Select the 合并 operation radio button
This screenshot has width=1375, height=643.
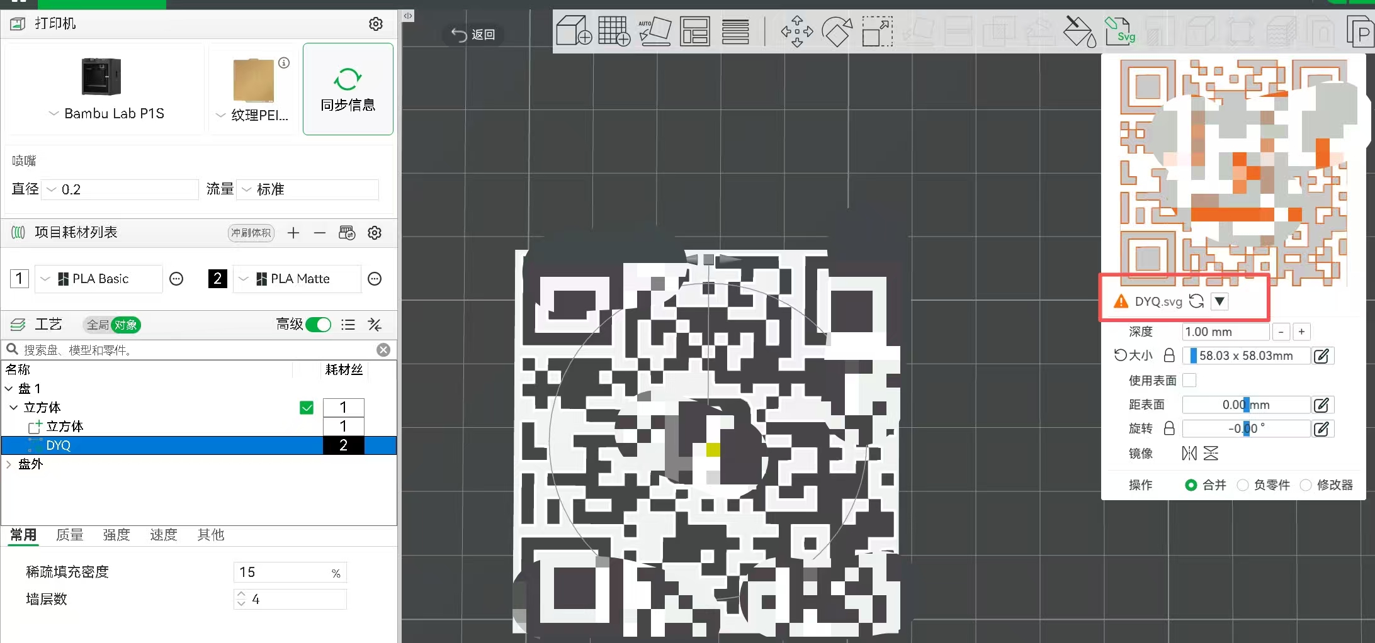point(1191,485)
